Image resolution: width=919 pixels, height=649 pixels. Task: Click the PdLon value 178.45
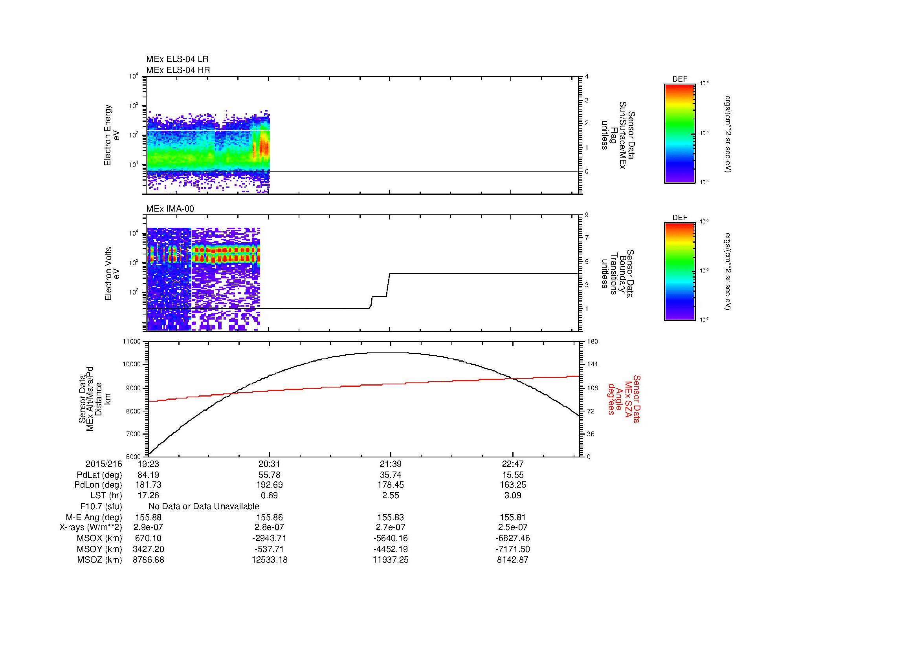point(391,485)
